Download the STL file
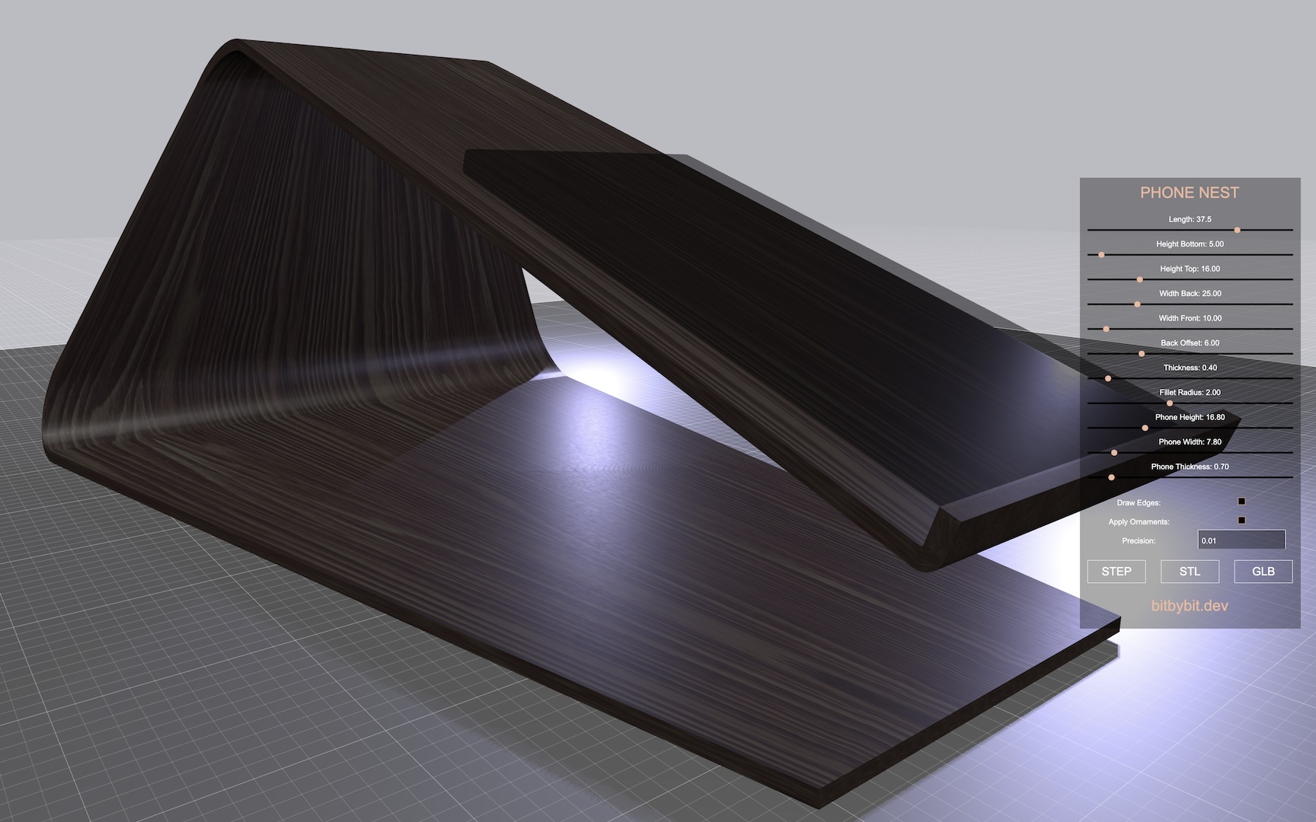This screenshot has width=1316, height=822. [x=1190, y=572]
